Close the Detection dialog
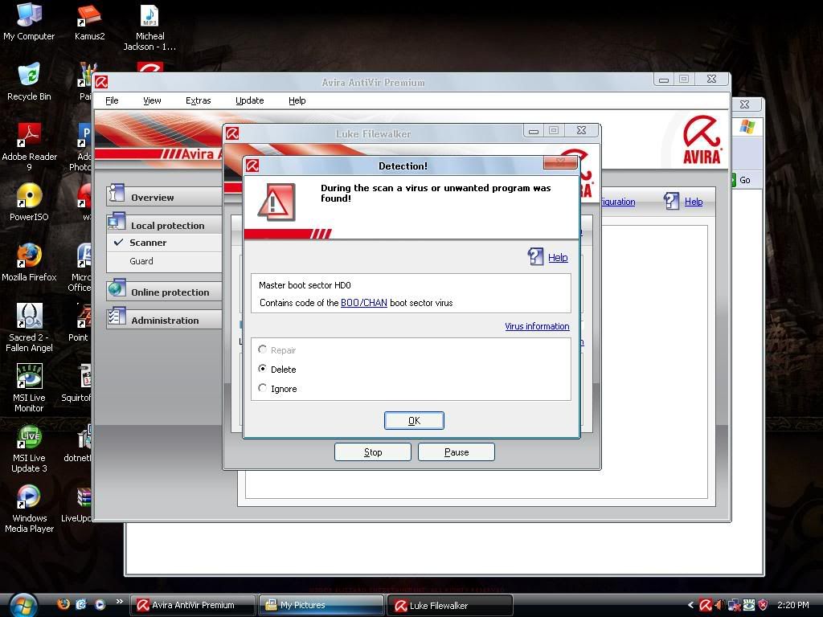The width and height of the screenshot is (823, 617). [560, 162]
